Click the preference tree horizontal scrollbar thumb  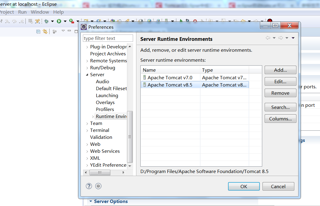(100, 172)
